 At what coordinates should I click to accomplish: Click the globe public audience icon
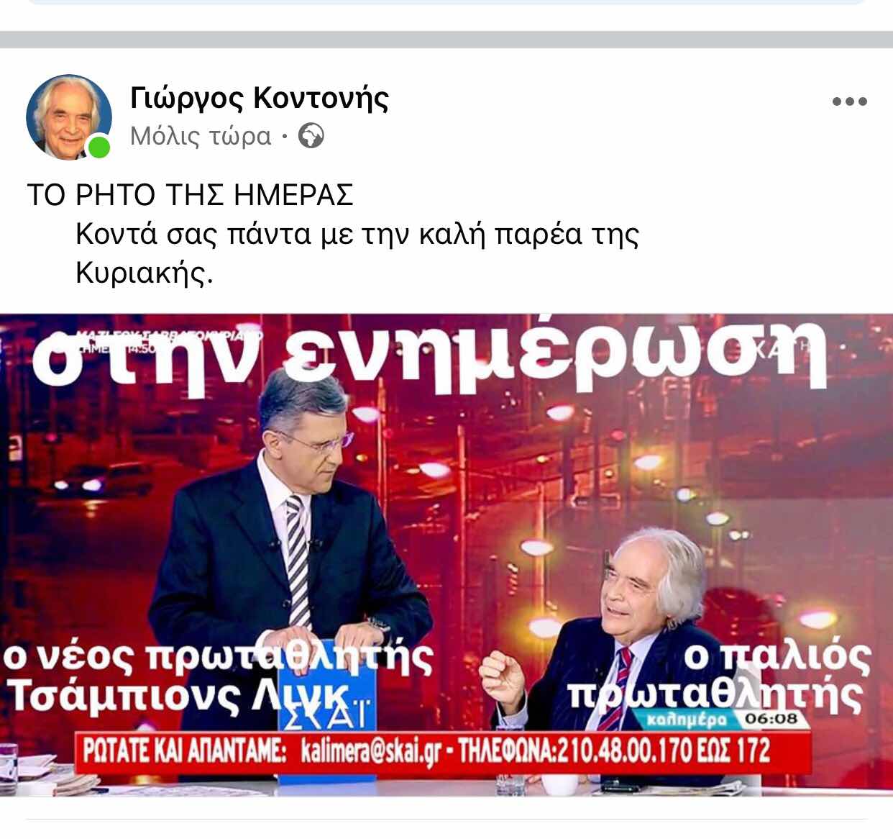311,135
